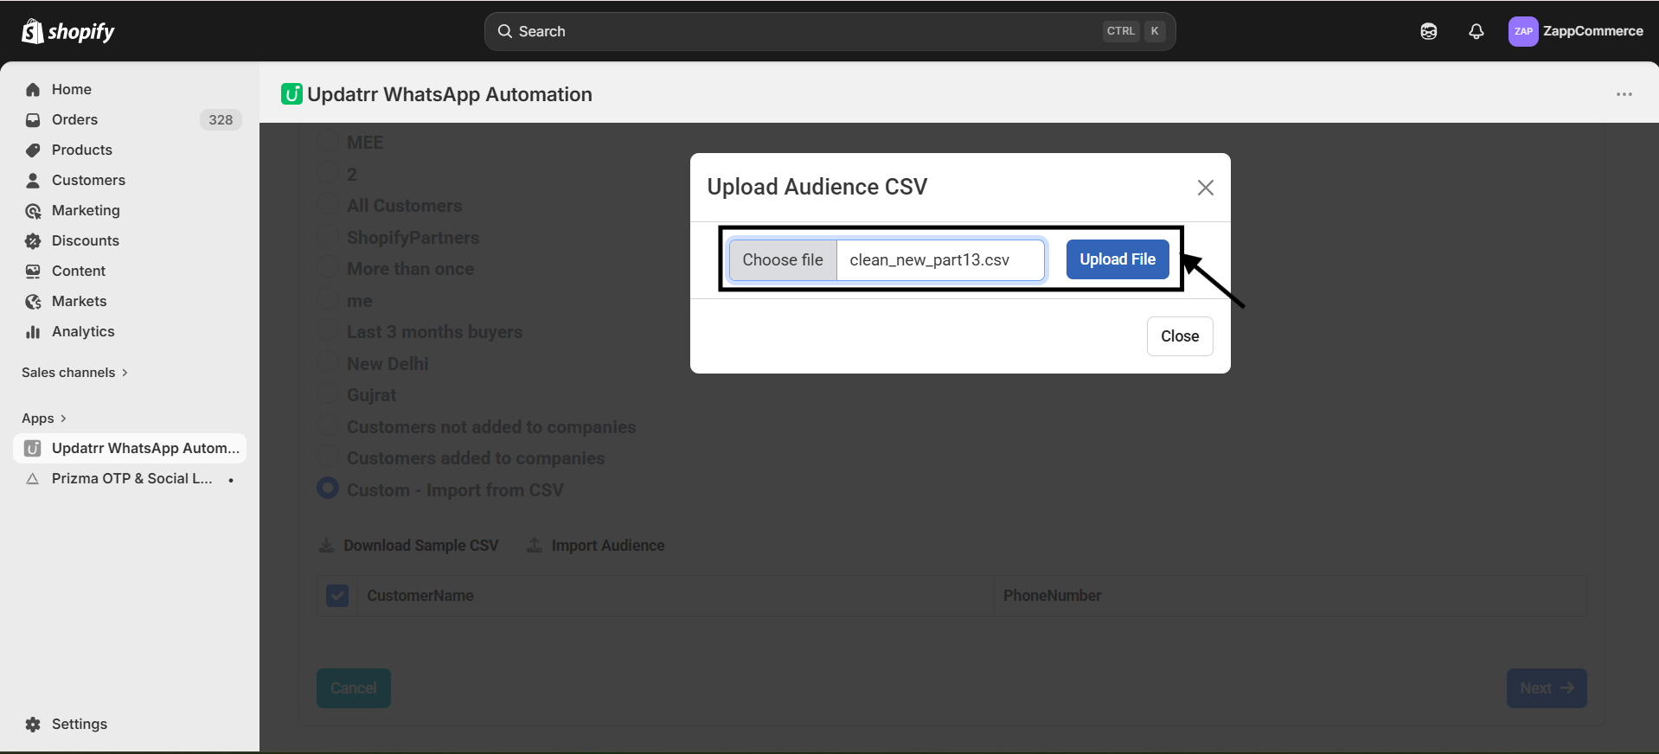Click the Settings gear icon

pos(33,725)
